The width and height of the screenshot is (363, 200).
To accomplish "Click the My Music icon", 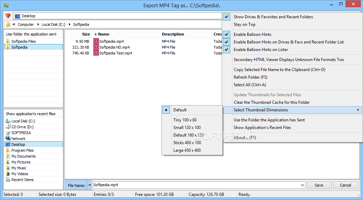I will pos(8,168).
